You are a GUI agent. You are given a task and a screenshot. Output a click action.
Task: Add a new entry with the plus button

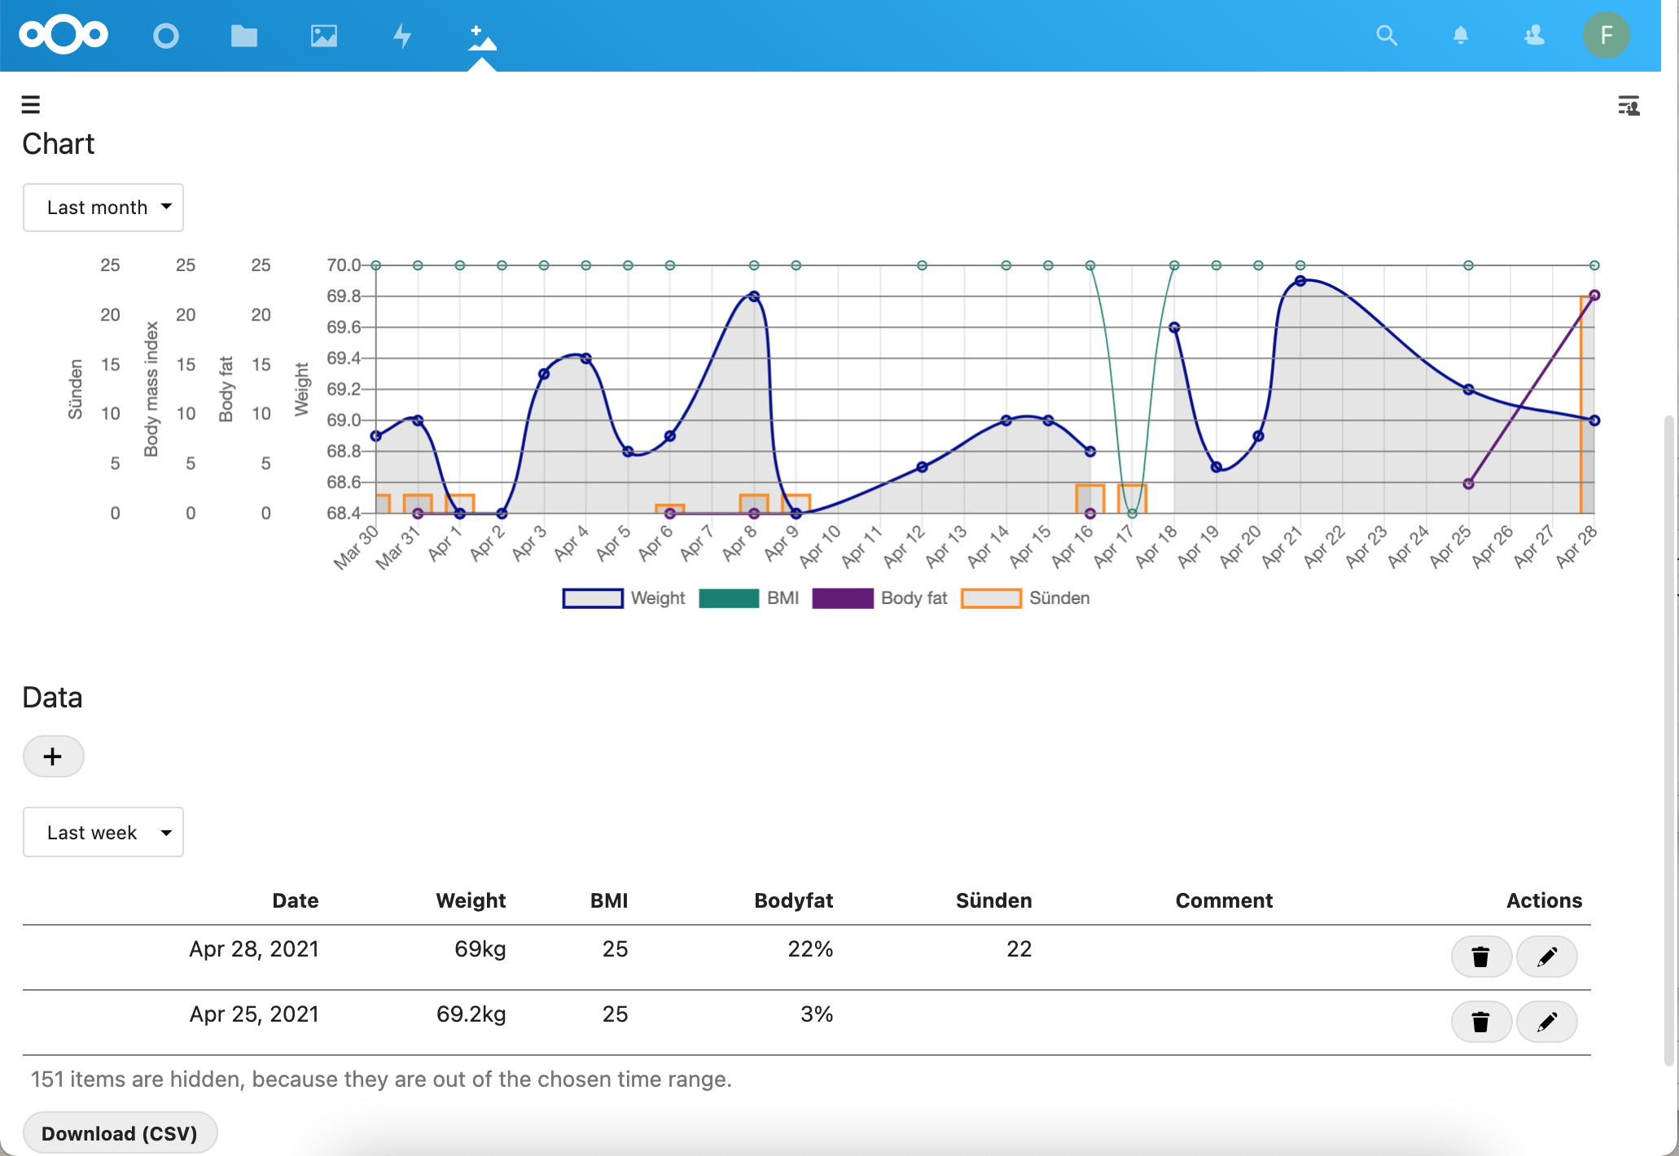(x=53, y=756)
